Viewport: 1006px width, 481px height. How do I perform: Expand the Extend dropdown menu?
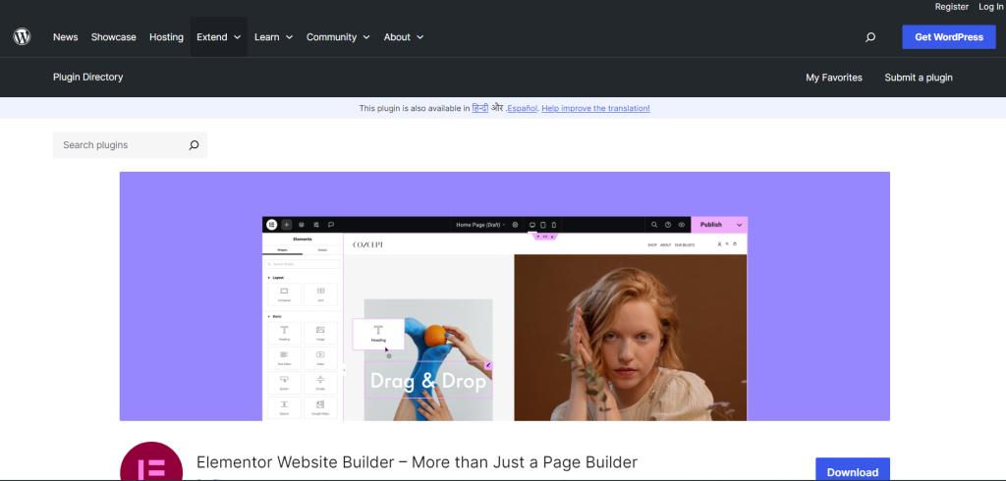[219, 37]
